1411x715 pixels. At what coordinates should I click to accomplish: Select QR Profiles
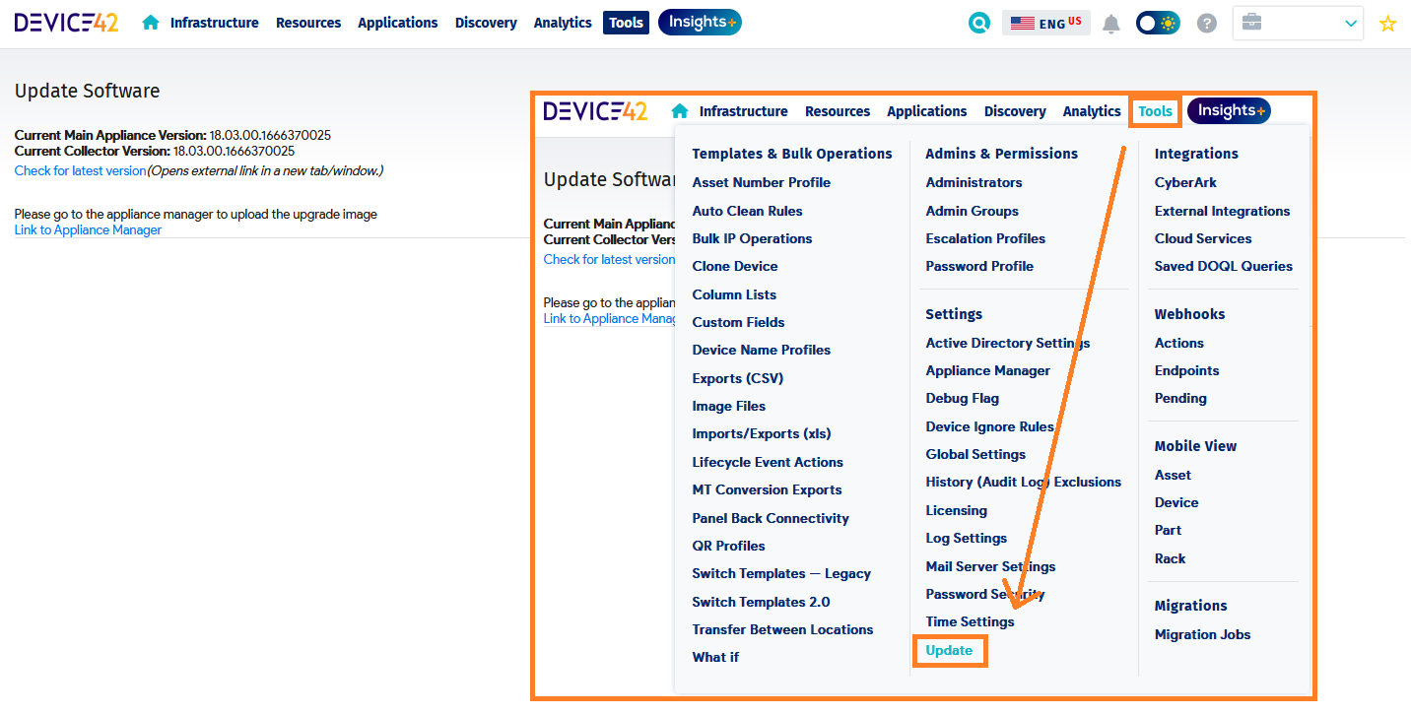coord(729,546)
